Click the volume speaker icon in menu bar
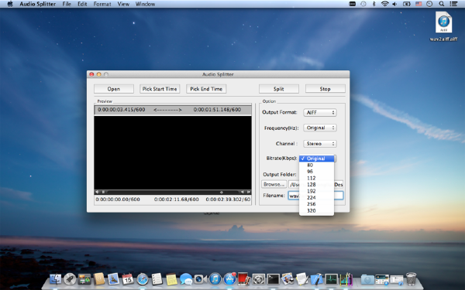Screen dimensions: 465x290 click(394, 4)
